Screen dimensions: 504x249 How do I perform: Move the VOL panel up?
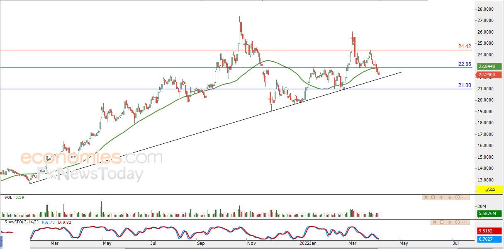tap(441, 197)
